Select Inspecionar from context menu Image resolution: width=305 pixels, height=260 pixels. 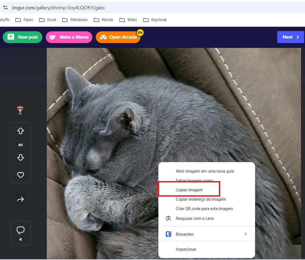point(207,249)
